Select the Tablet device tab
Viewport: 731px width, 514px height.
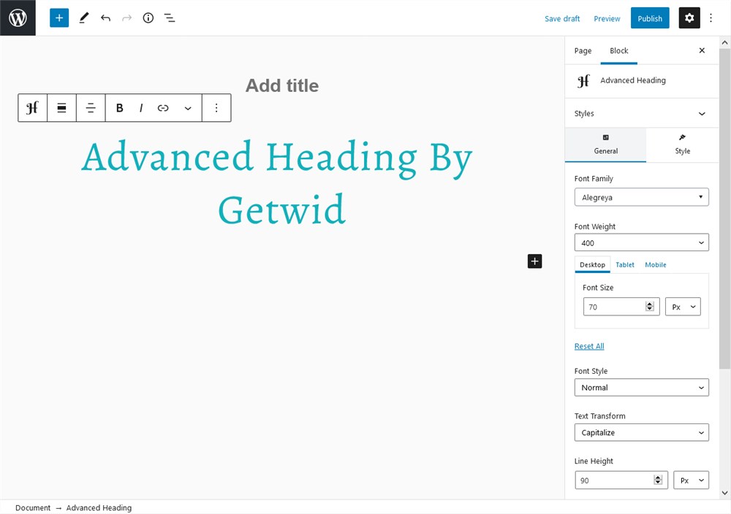click(x=625, y=264)
